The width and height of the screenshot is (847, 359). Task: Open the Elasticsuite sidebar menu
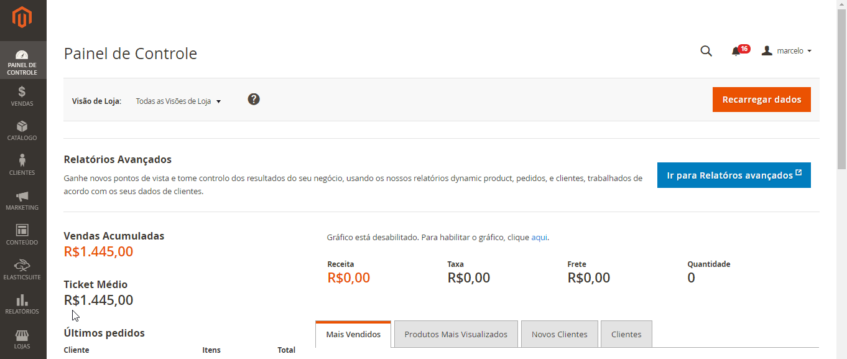click(x=22, y=270)
